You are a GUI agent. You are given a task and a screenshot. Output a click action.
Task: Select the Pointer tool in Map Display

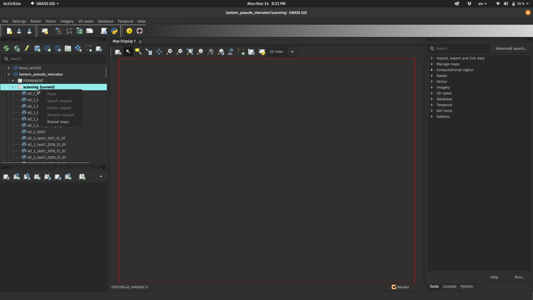128,52
